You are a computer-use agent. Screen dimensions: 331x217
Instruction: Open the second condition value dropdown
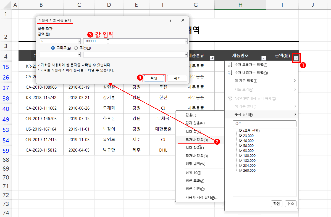(186, 55)
